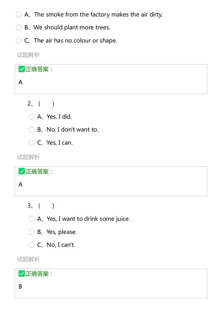The height and width of the screenshot is (314, 222).
Task: Open 试题解析 link under question 3 options
Action: [x=29, y=259]
